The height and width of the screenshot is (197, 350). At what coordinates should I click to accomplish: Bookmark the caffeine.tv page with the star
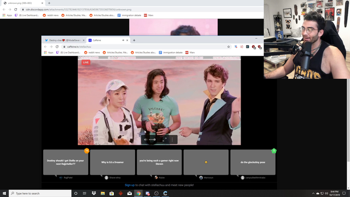[x=229, y=47]
